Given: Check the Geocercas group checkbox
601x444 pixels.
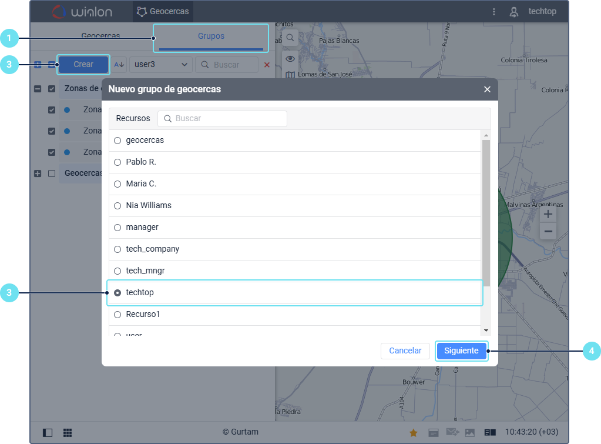Looking at the screenshot, I should 52,173.
